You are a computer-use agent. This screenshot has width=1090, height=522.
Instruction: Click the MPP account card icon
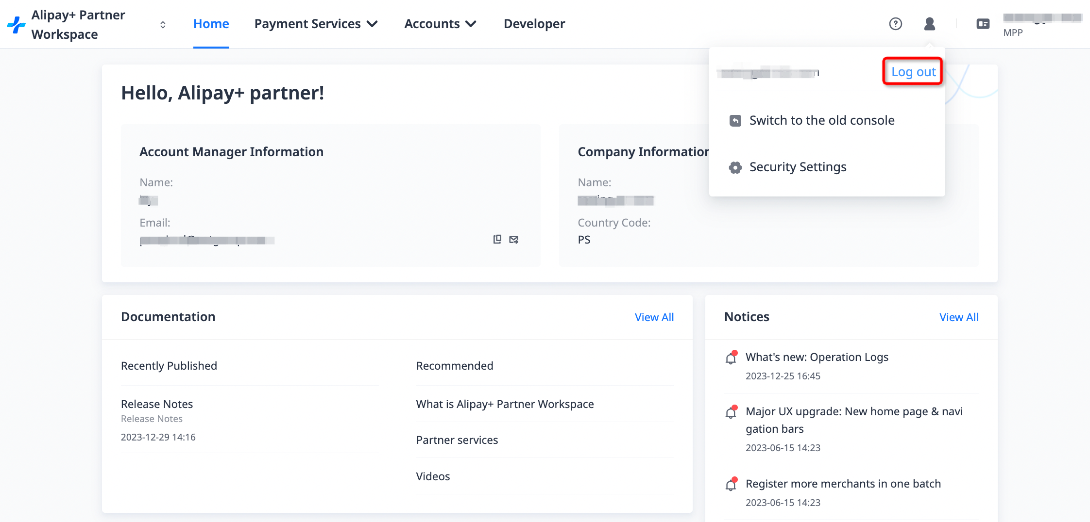983,24
